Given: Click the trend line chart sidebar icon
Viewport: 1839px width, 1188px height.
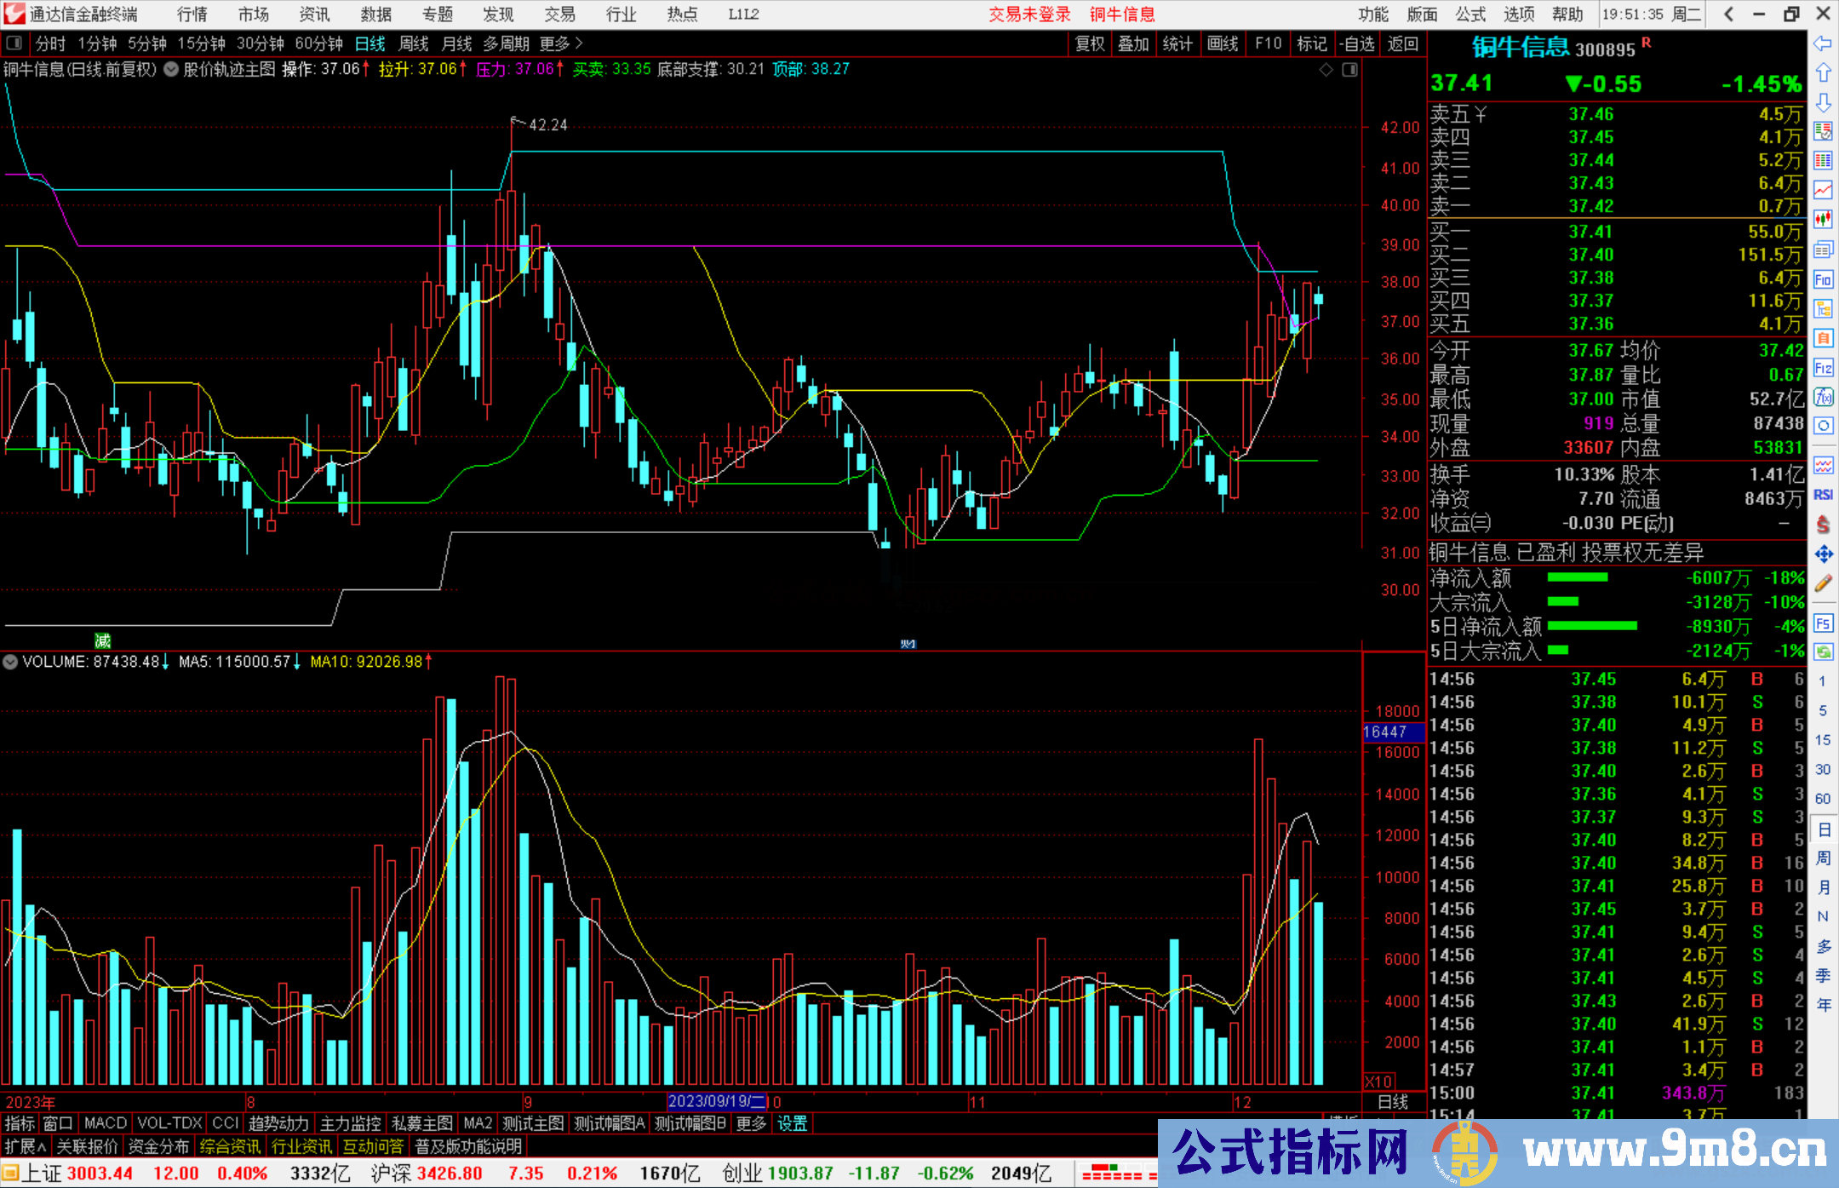Looking at the screenshot, I should [x=1823, y=190].
